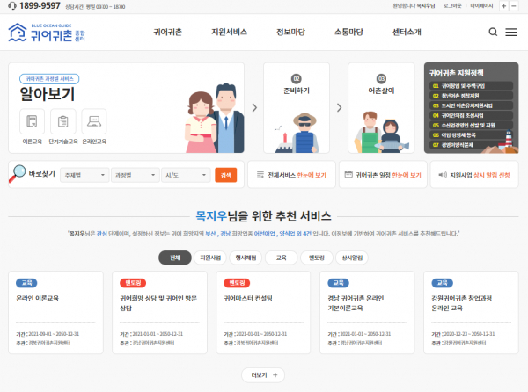
Task: Open the 단기기술교육 clipboard icon
Action: point(63,121)
